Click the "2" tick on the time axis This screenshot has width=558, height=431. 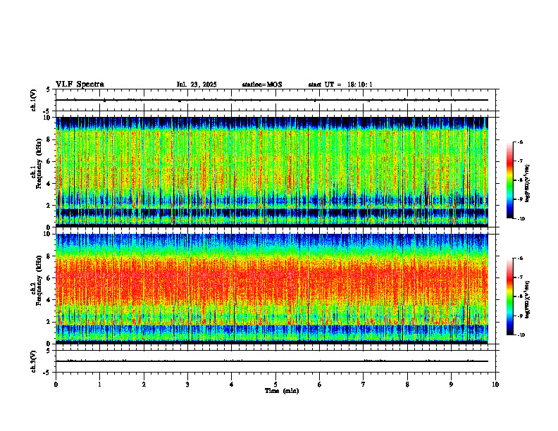point(144,385)
